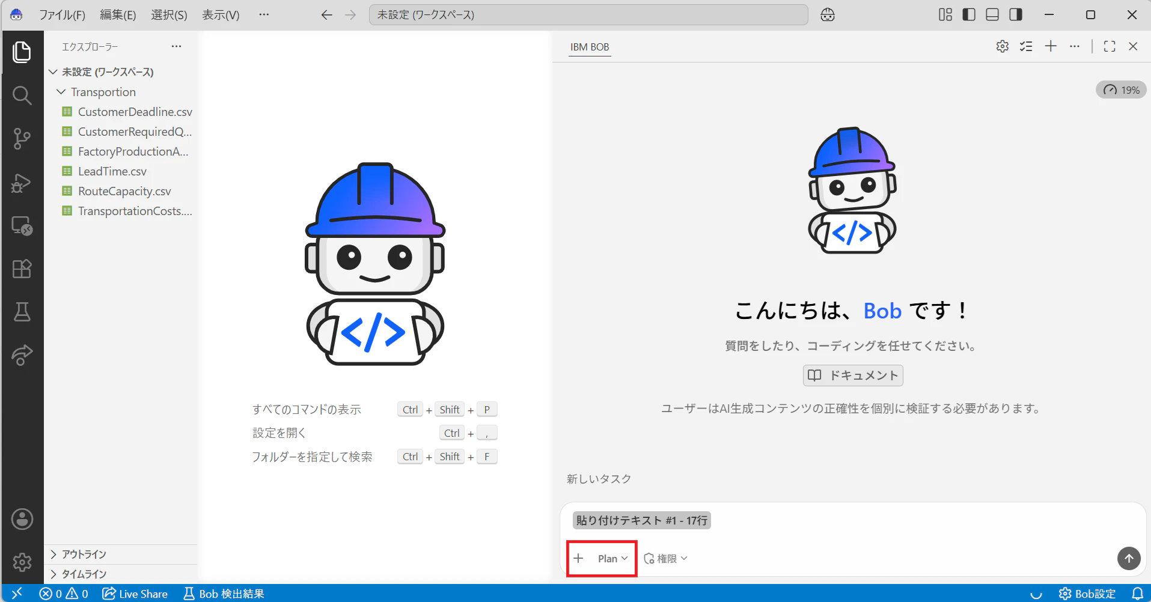Open Source Control view in activity bar
The height and width of the screenshot is (602, 1151).
(x=22, y=138)
